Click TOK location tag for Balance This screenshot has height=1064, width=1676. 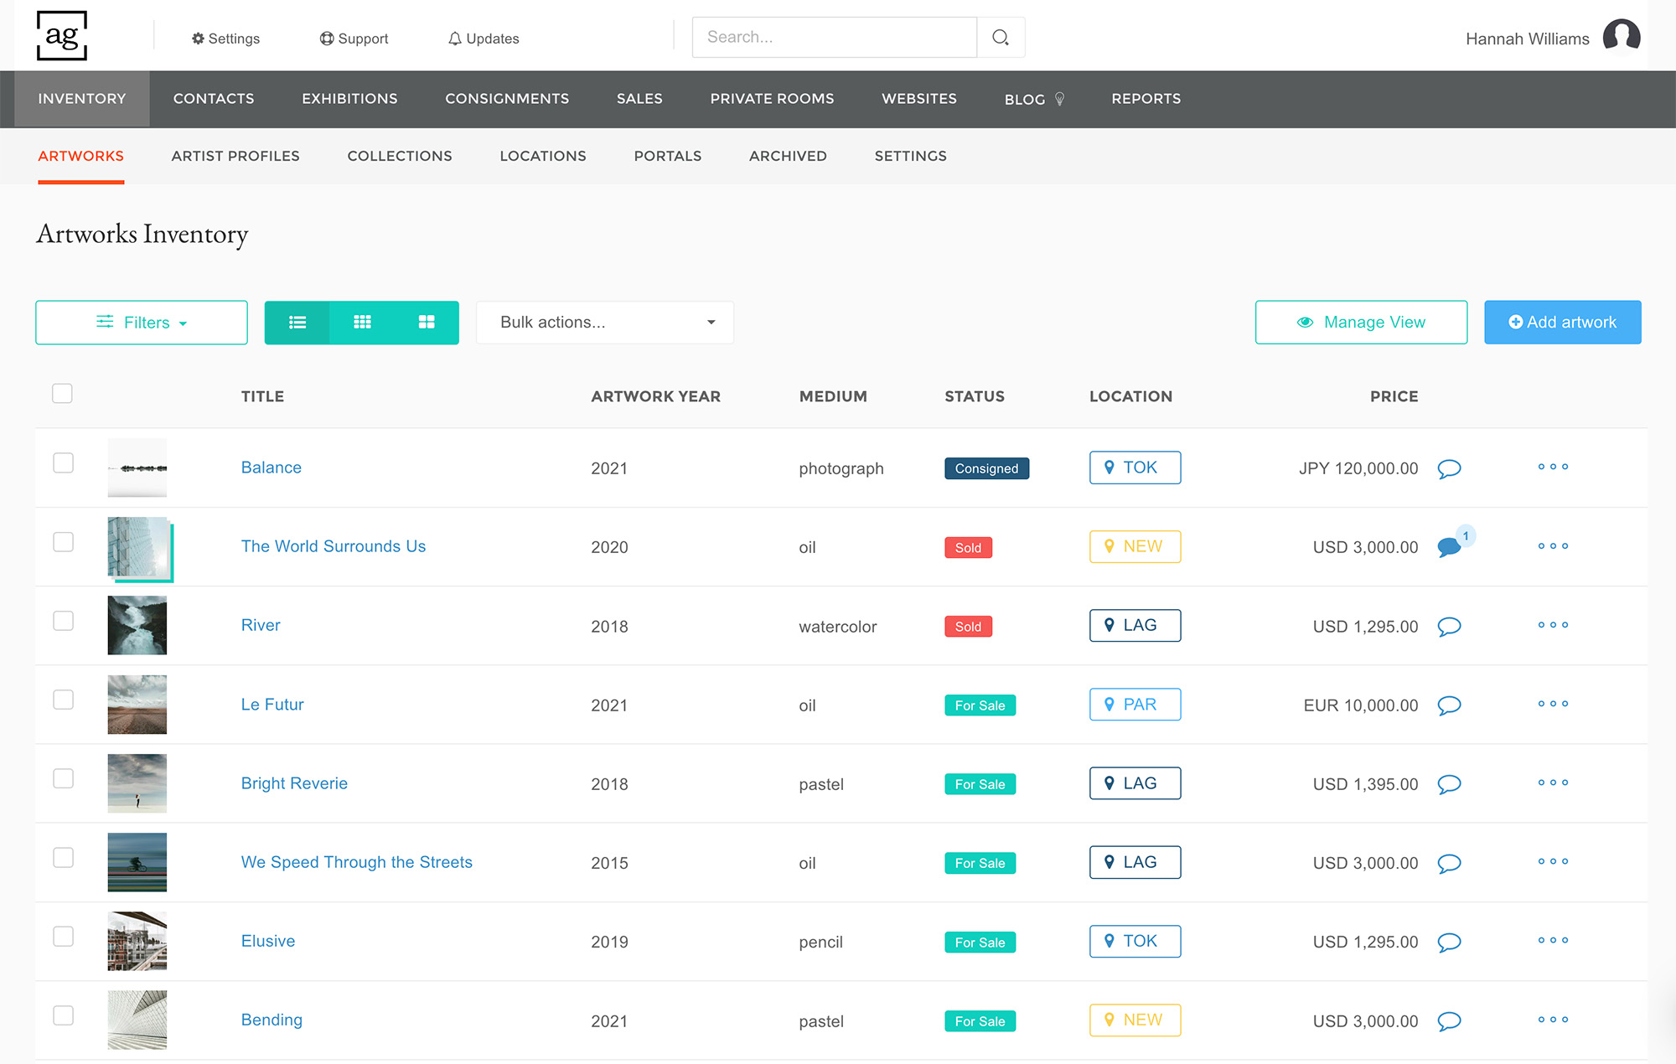1135,467
